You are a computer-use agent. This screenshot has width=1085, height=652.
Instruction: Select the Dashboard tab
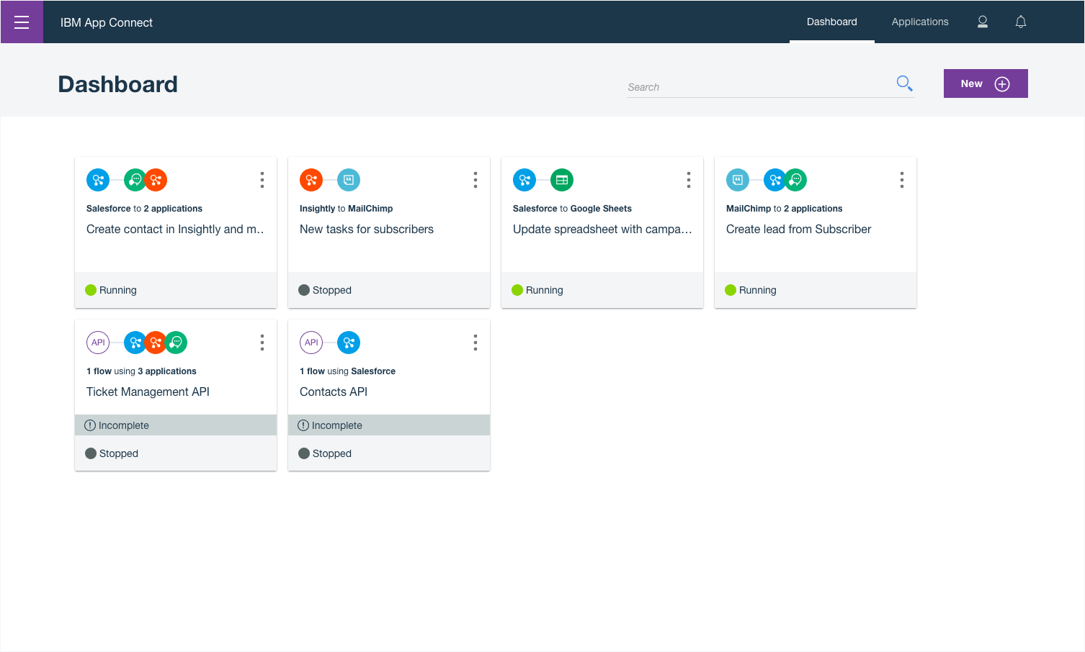(831, 22)
